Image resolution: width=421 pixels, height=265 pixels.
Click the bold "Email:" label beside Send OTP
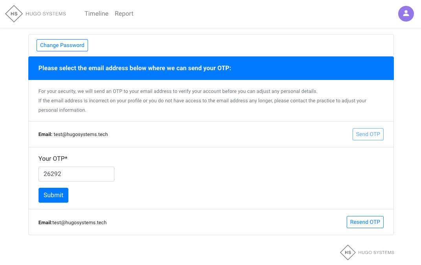(45, 134)
